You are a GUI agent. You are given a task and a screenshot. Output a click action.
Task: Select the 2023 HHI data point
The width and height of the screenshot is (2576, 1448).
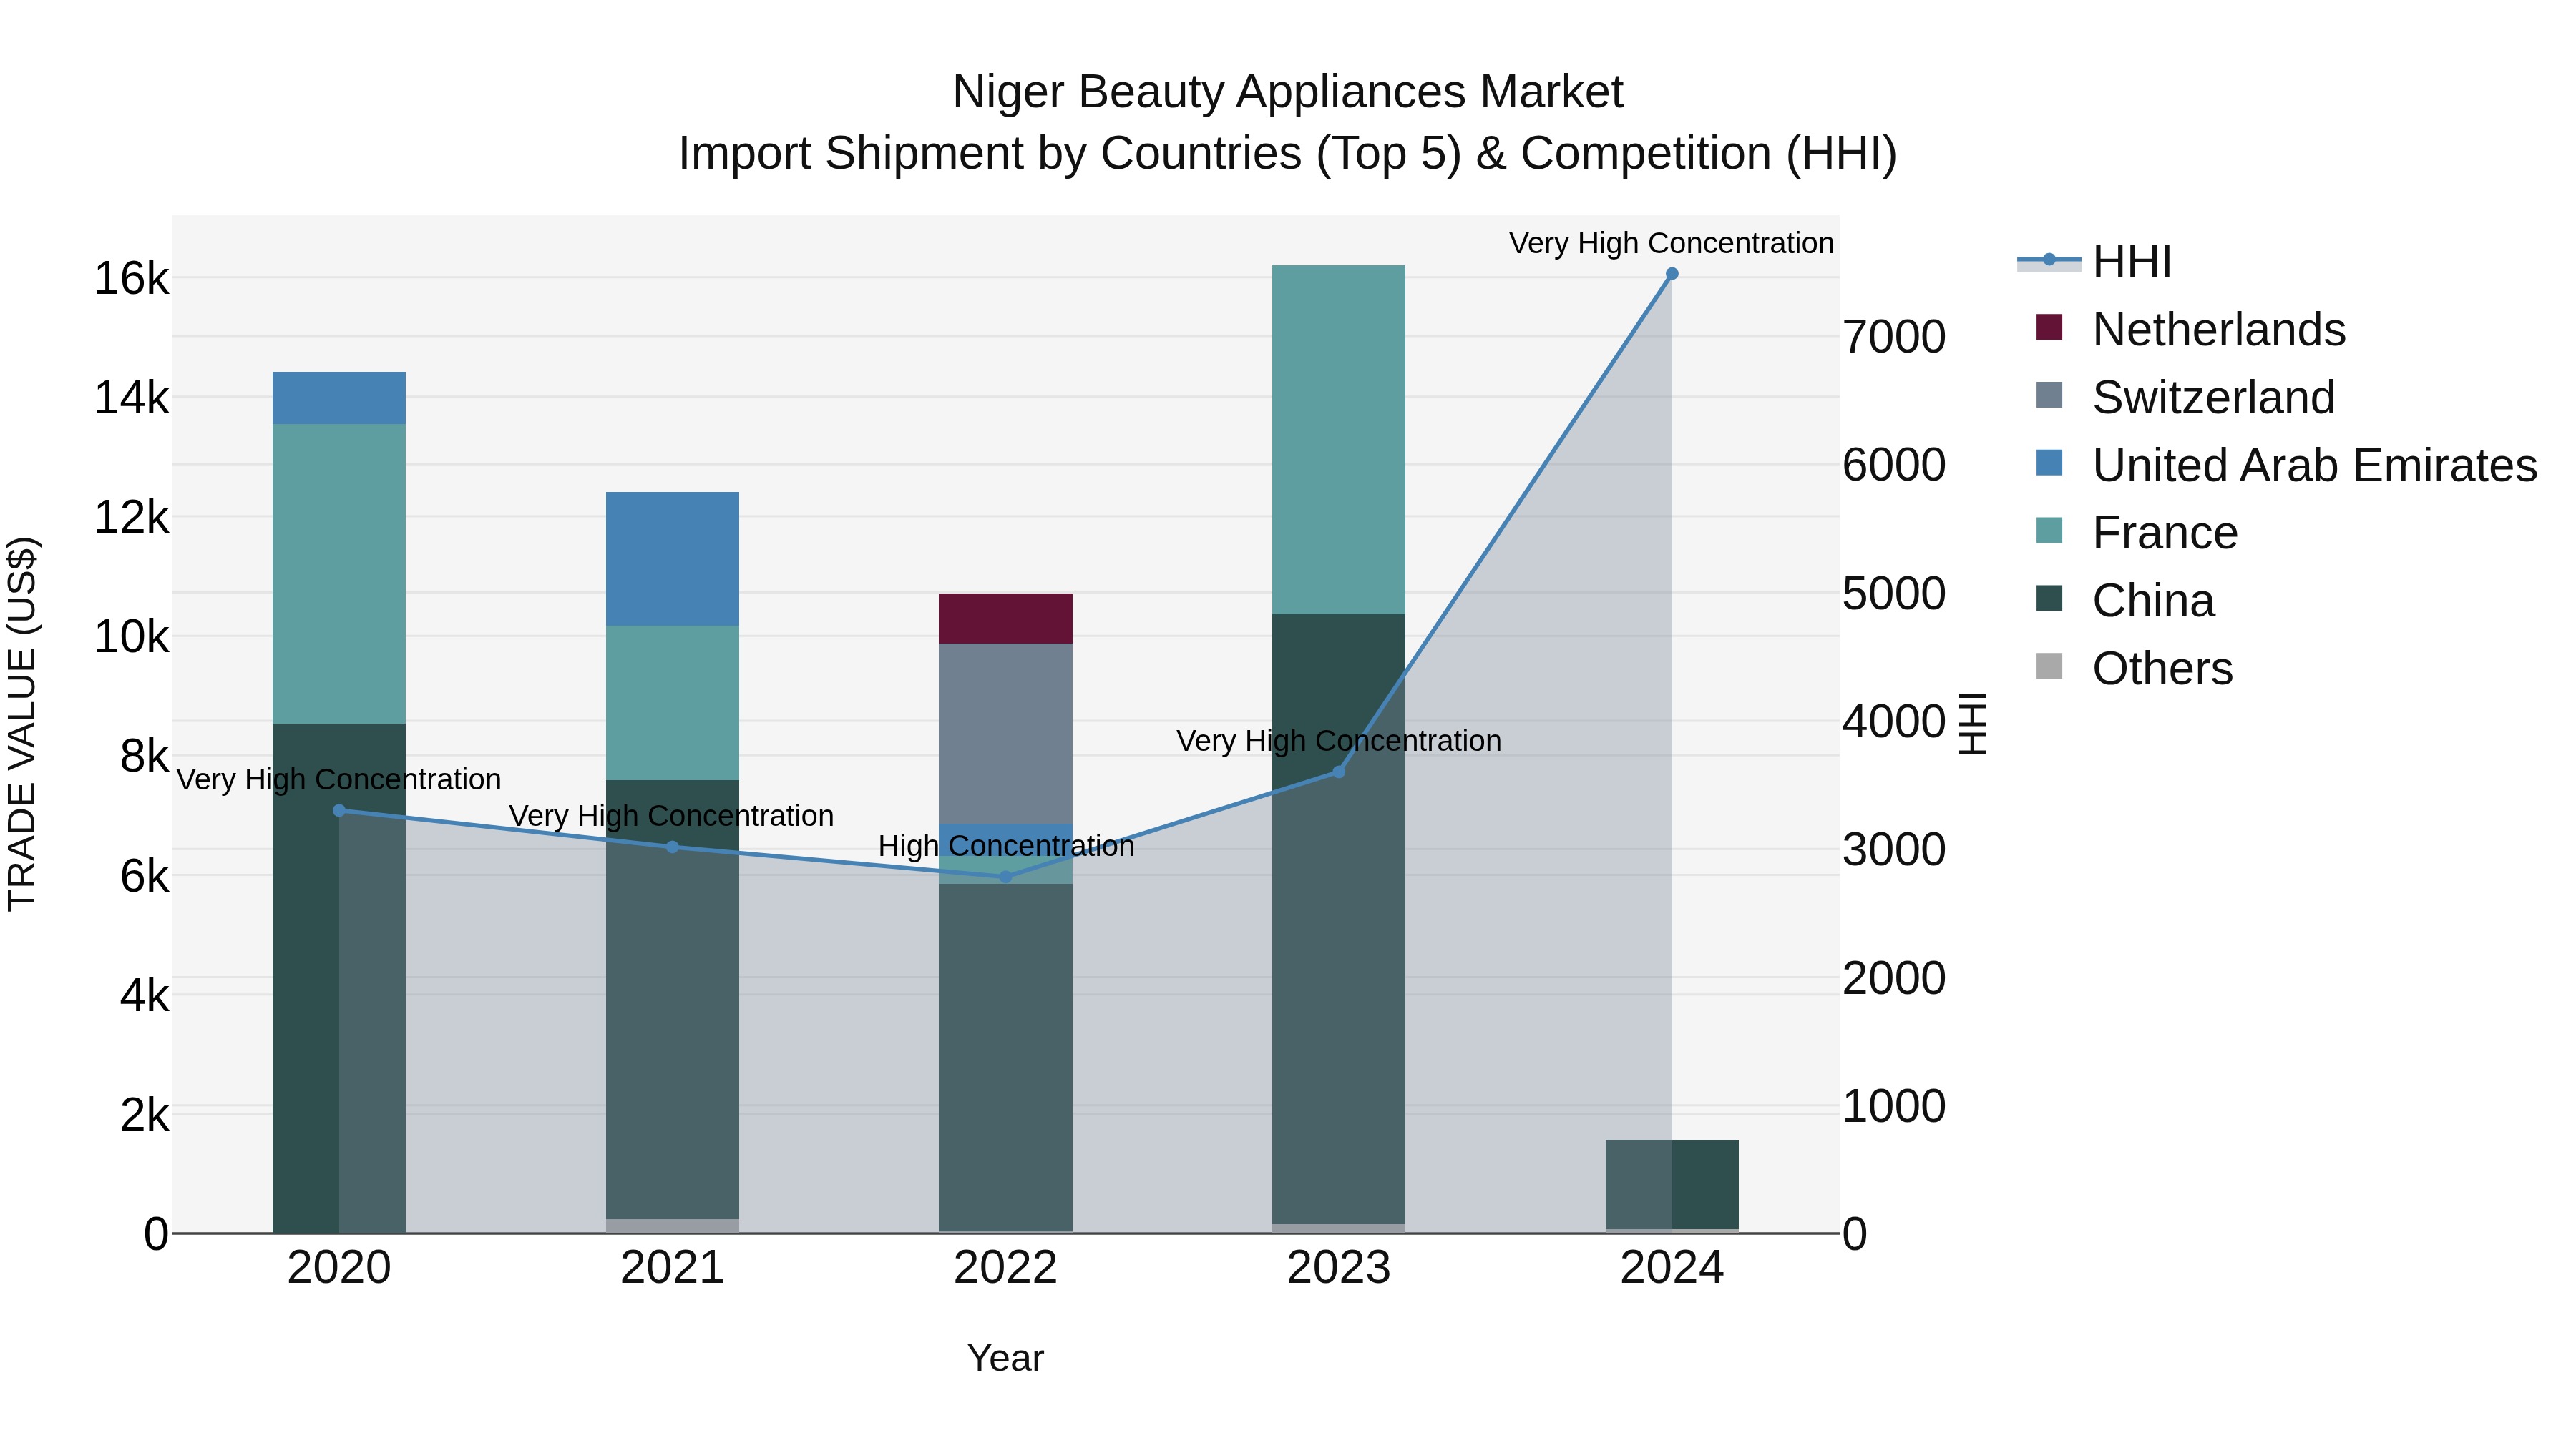[1339, 772]
